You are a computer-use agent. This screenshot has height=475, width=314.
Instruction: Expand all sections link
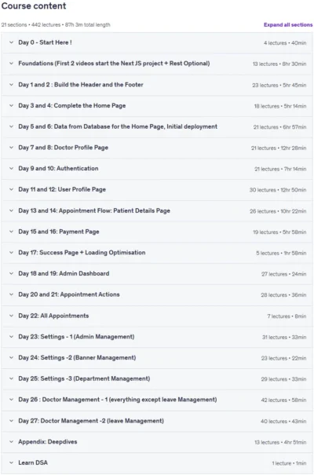288,25
